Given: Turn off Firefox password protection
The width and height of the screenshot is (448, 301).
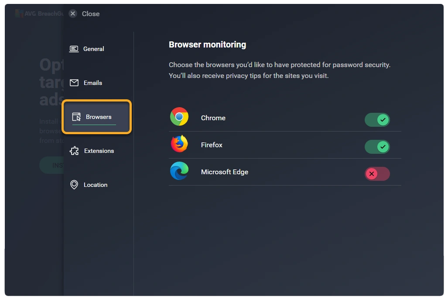Looking at the screenshot, I should [377, 147].
